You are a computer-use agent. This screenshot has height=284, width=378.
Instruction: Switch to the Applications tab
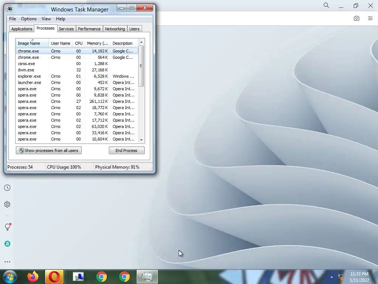click(x=22, y=29)
